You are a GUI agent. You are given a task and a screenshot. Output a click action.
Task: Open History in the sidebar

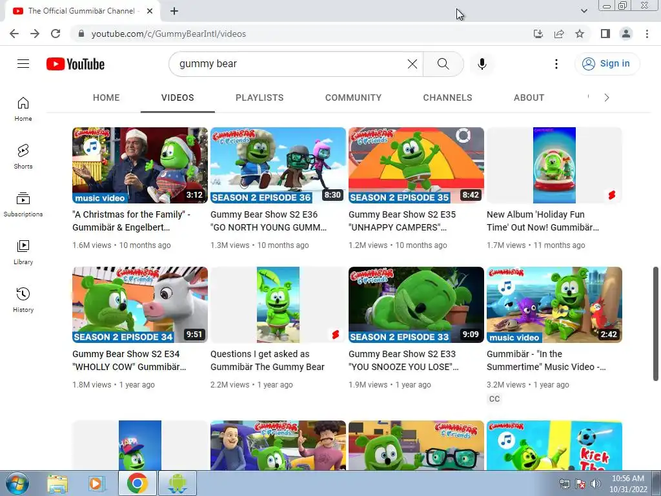pos(23,300)
